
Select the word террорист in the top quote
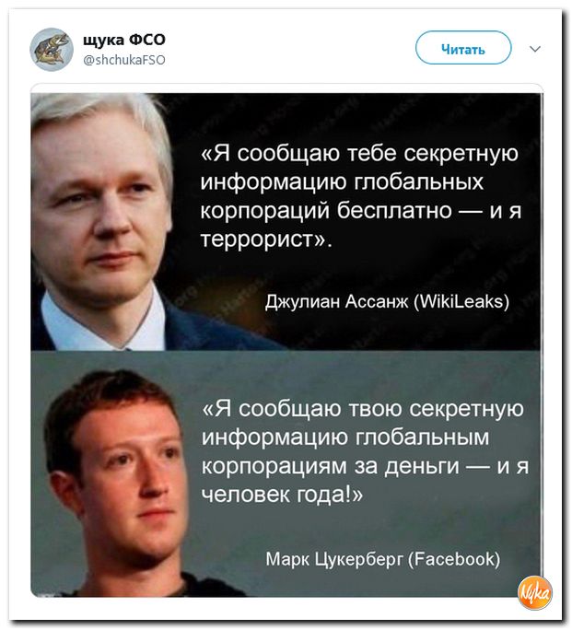pyautogui.click(x=263, y=239)
